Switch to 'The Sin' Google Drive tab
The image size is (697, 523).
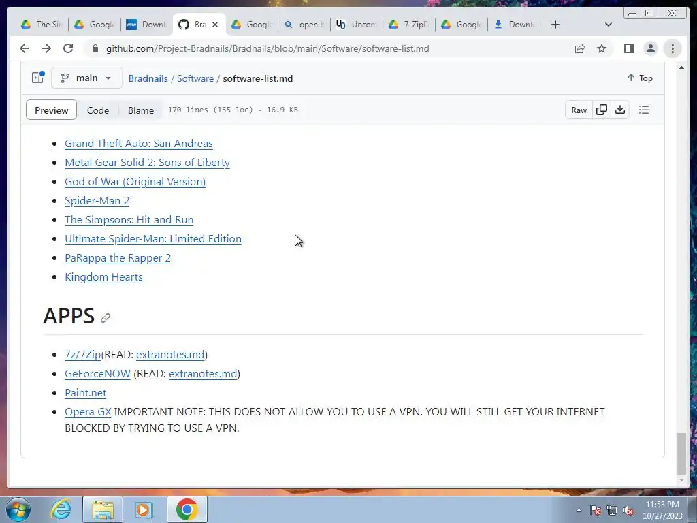[x=42, y=25]
